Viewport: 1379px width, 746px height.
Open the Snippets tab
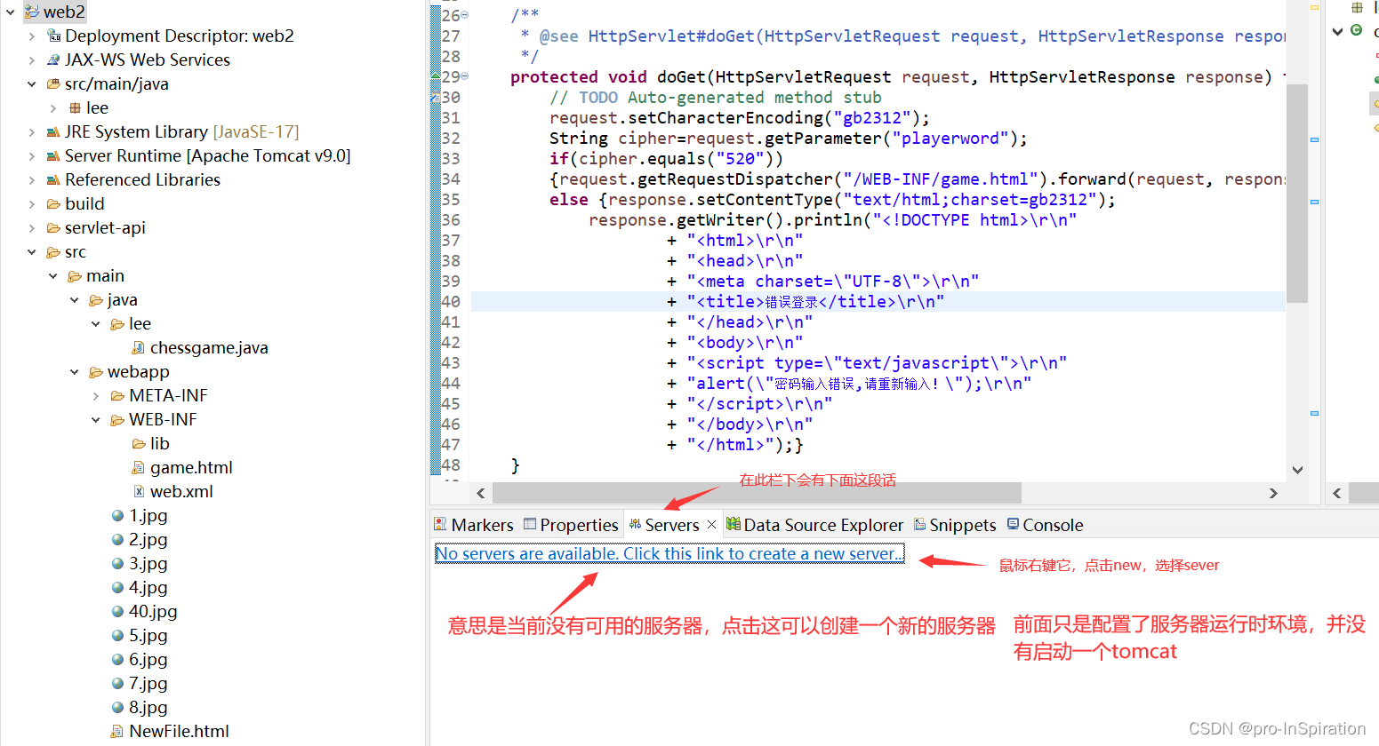click(x=955, y=525)
